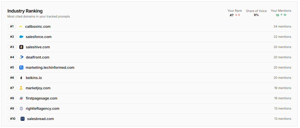Image resolution: width=300 pixels, height=128 pixels.
Task: Click the Share of Voice 9% stat
Action: pos(256,15)
